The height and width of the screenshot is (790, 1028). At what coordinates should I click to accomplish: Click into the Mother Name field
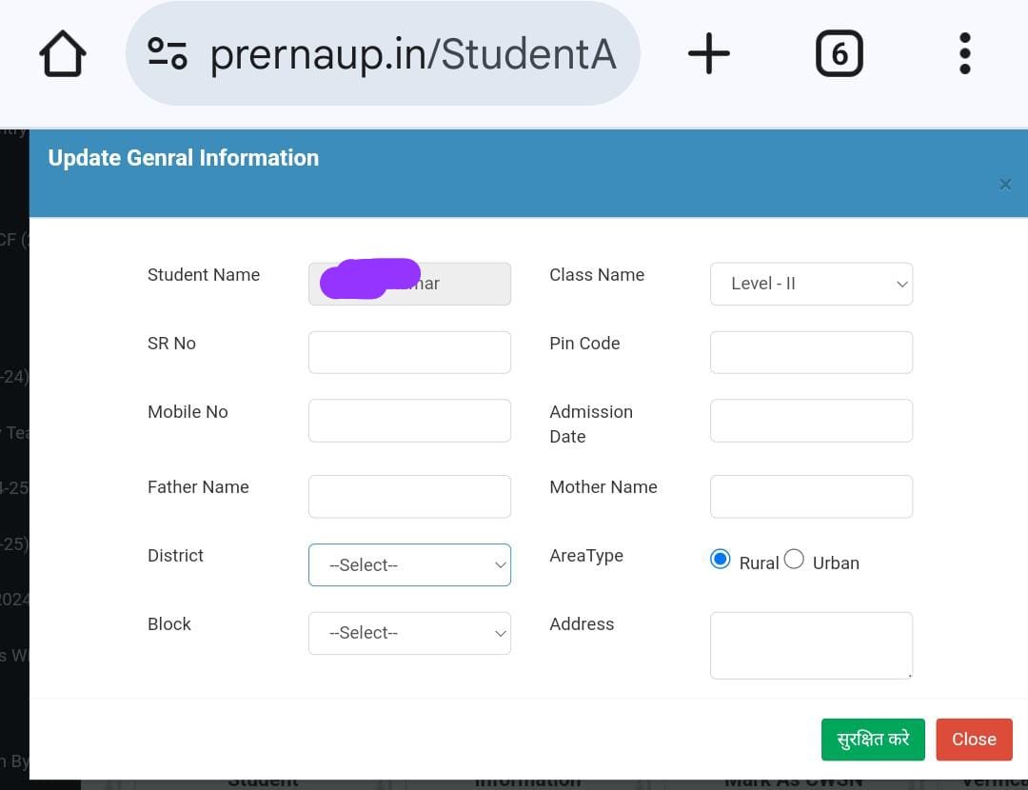coord(811,496)
